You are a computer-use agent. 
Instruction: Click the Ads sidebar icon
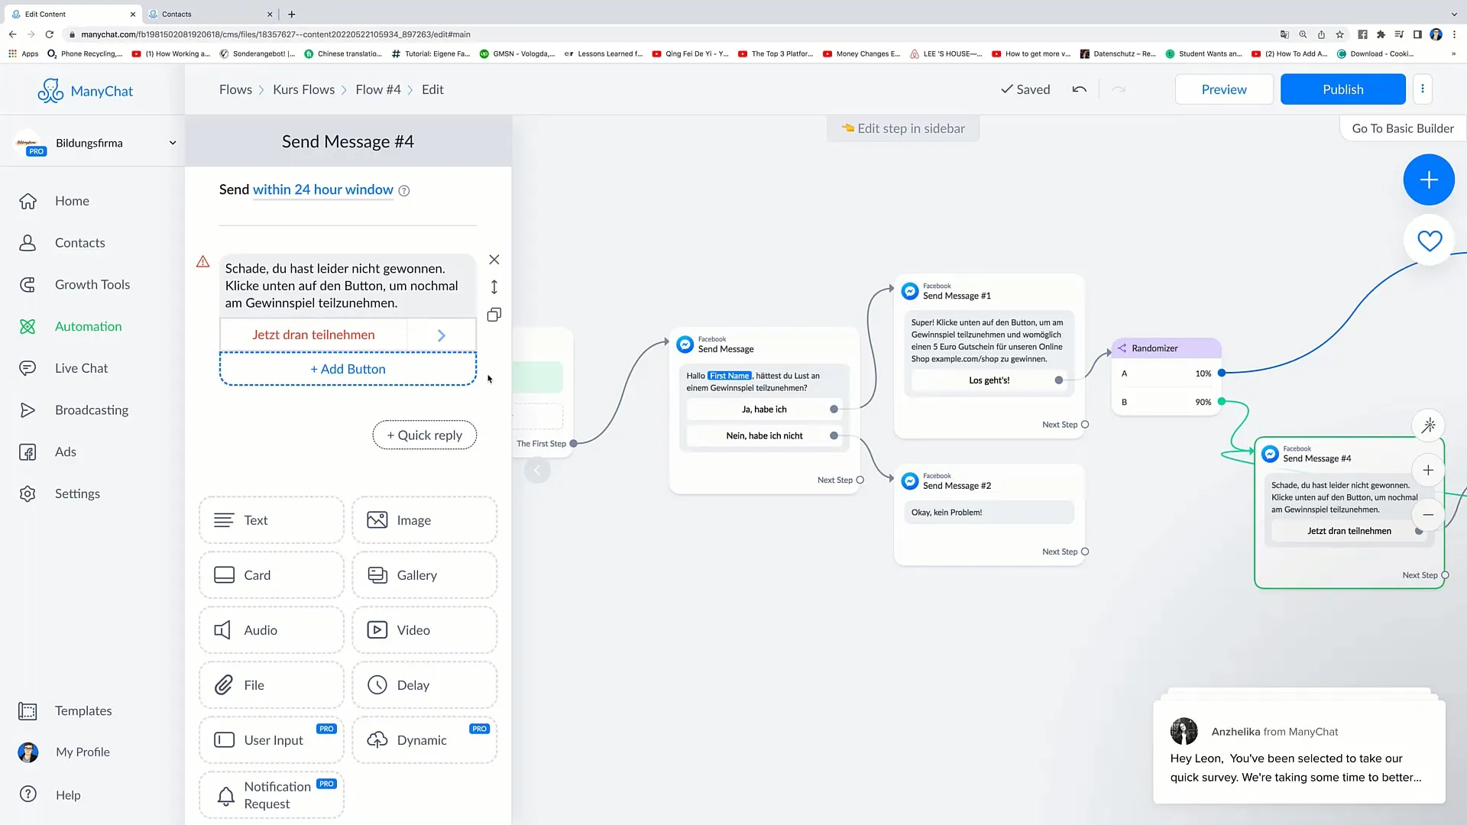tap(28, 451)
